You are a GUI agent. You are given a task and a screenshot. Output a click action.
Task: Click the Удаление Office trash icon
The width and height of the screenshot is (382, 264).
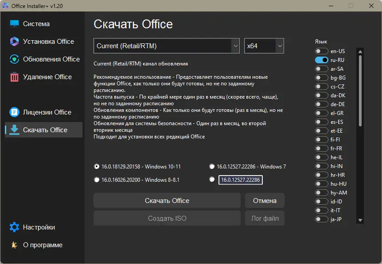point(15,77)
